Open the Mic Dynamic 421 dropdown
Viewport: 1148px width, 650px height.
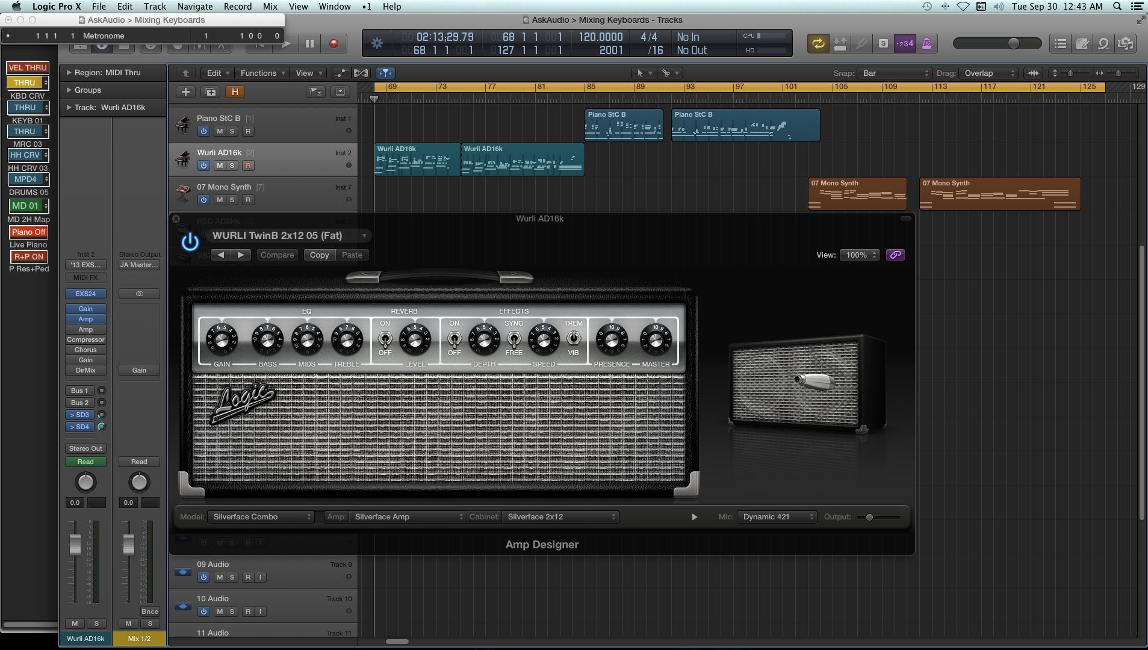[777, 516]
